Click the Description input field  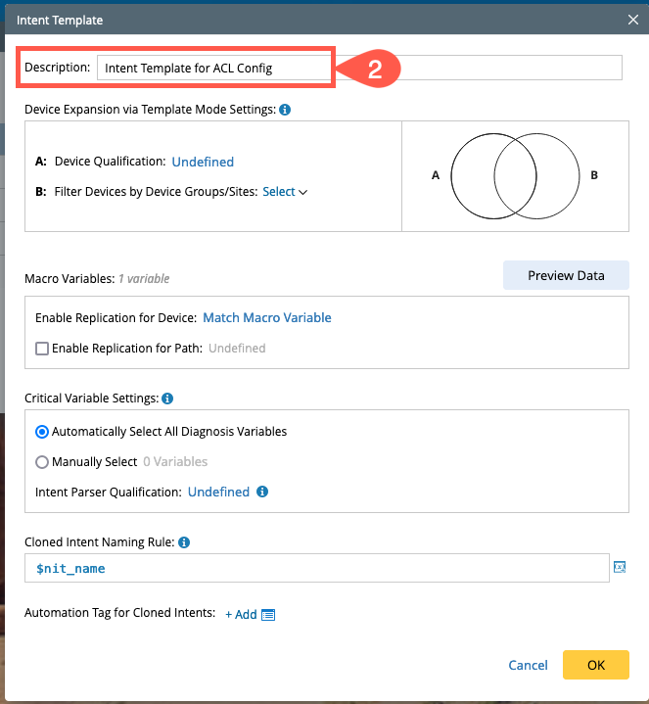(x=357, y=68)
